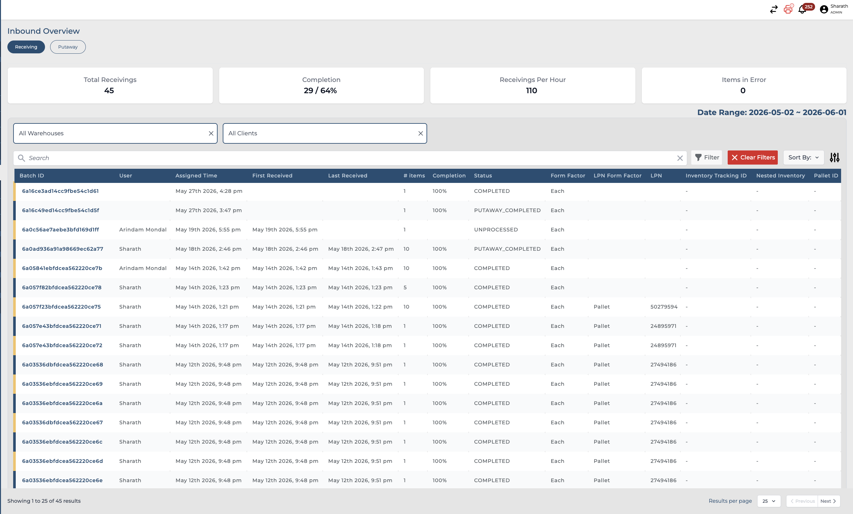
Task: Clear the All Clients selection X
Action: (x=420, y=133)
